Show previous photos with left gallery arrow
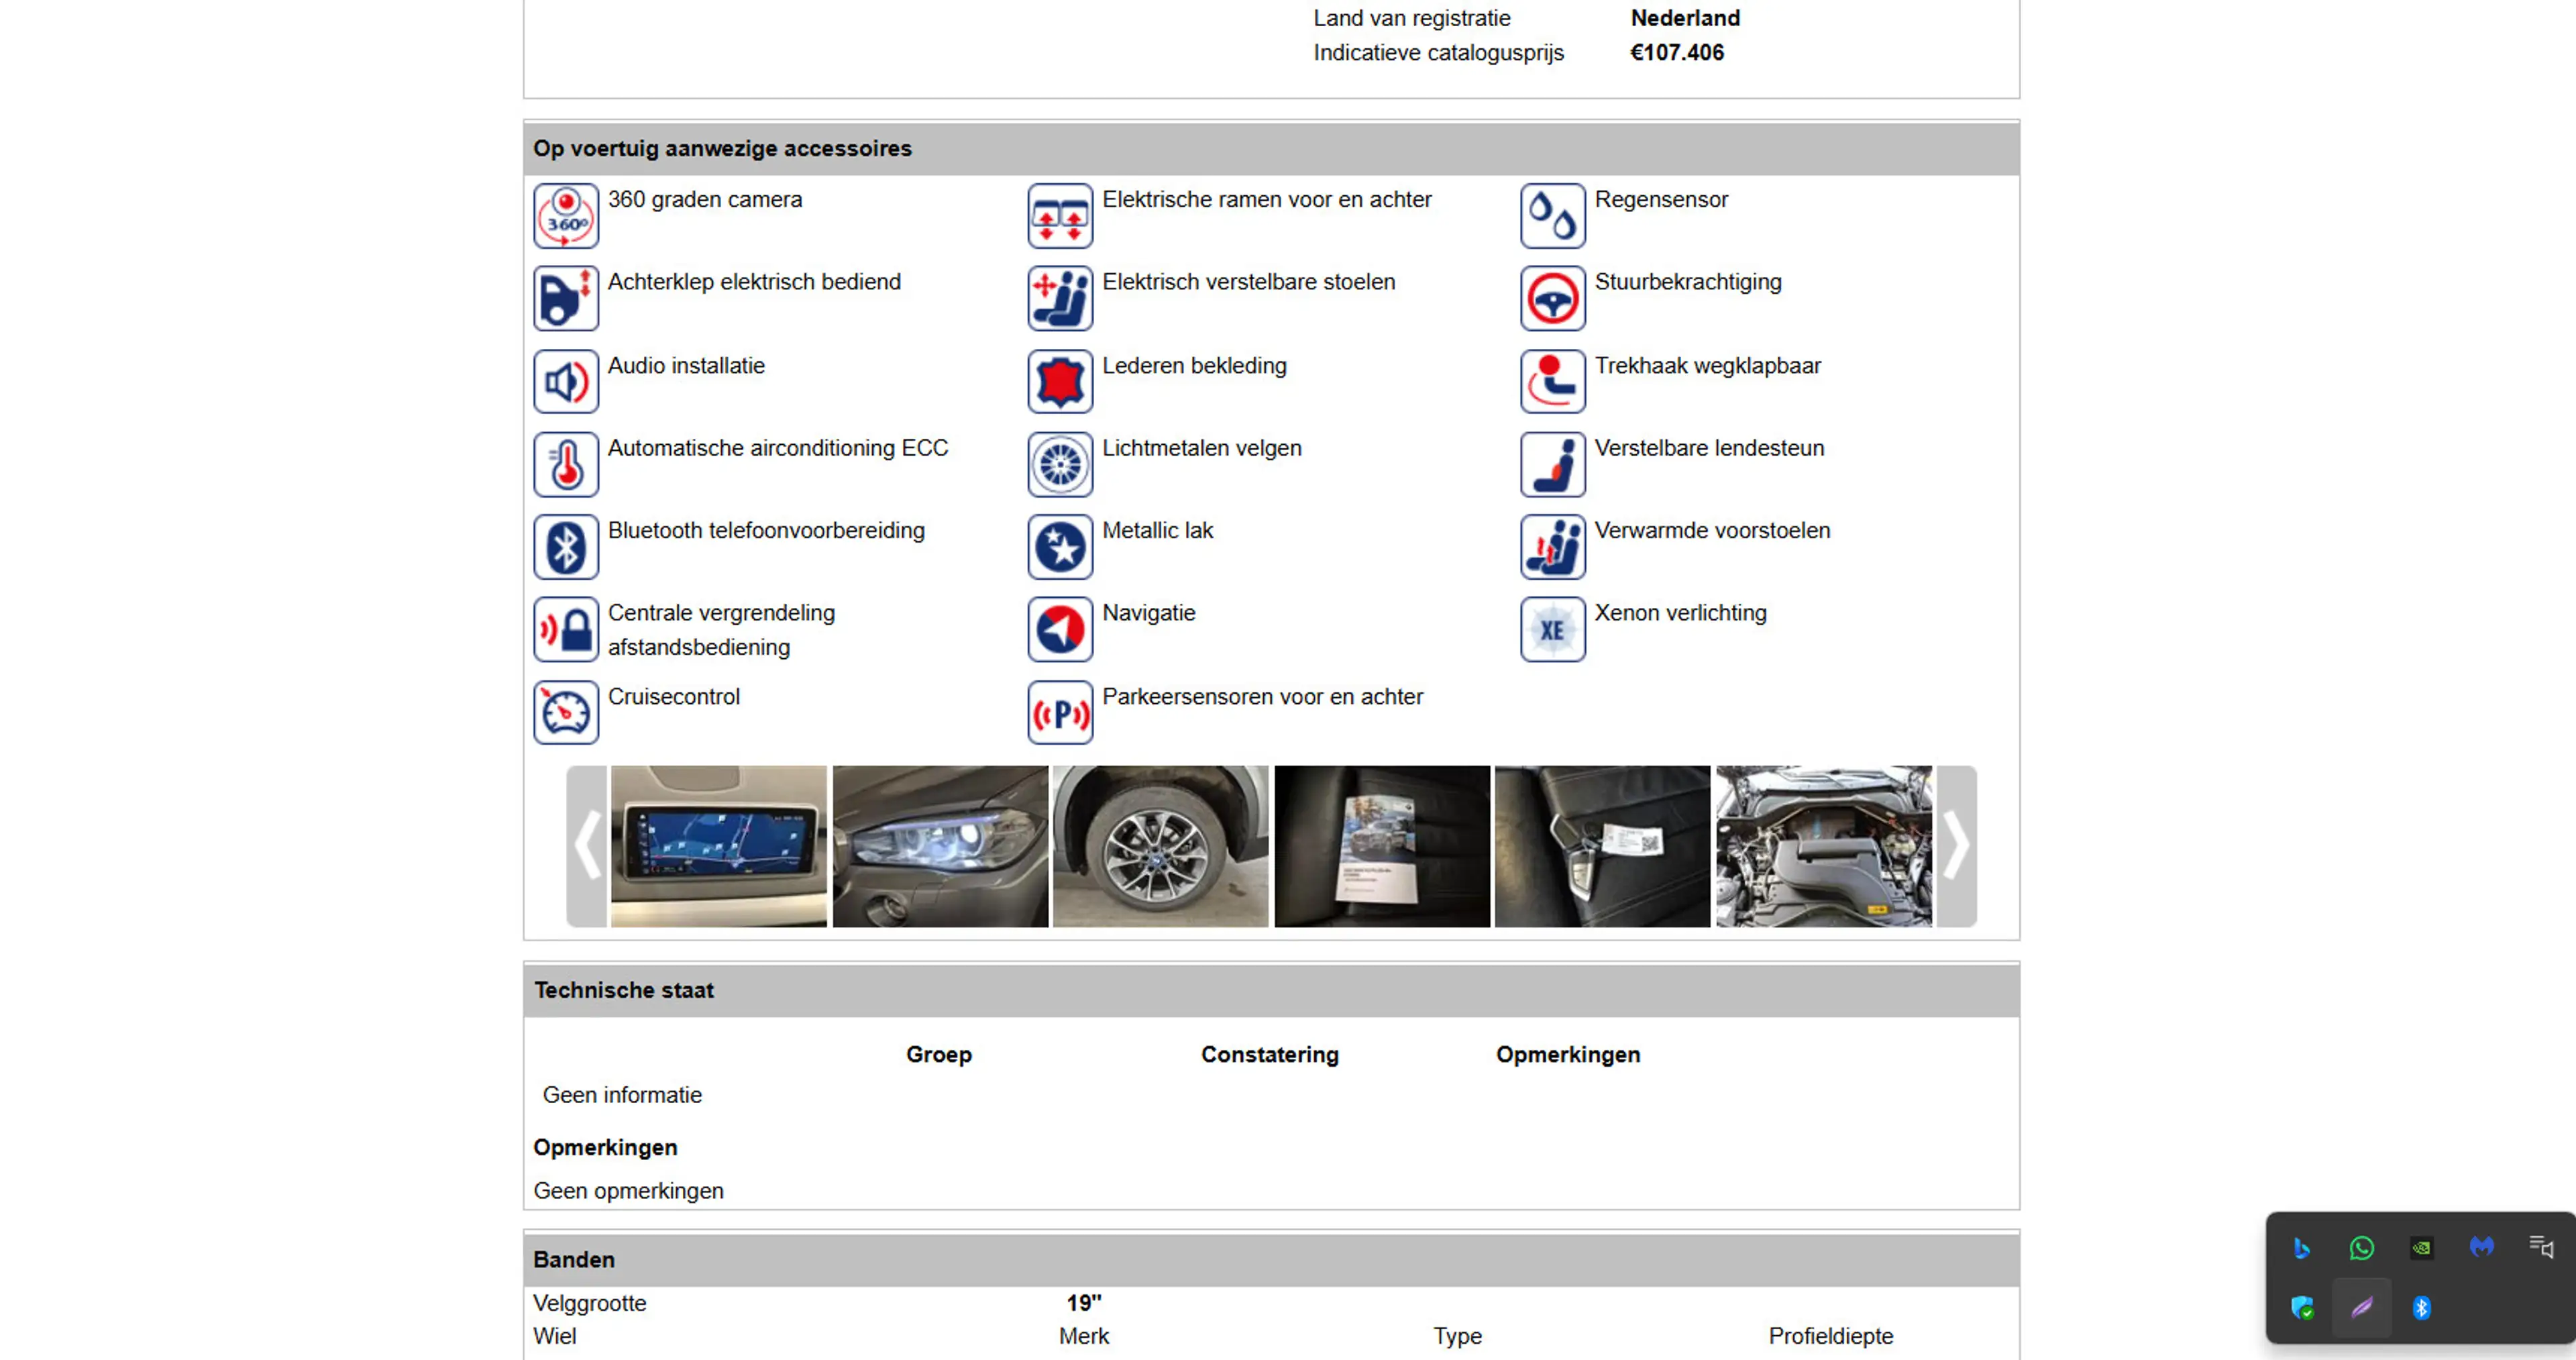The image size is (2576, 1360). coord(587,846)
